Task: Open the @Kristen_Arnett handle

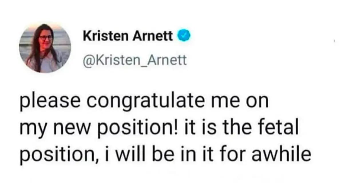Action: [x=134, y=60]
